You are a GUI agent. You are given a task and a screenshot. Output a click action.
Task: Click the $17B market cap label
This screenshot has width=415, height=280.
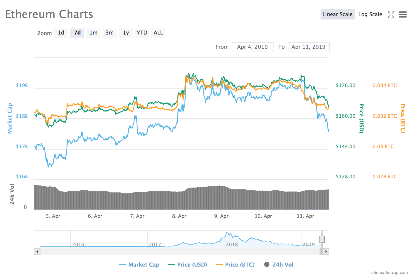click(22, 147)
